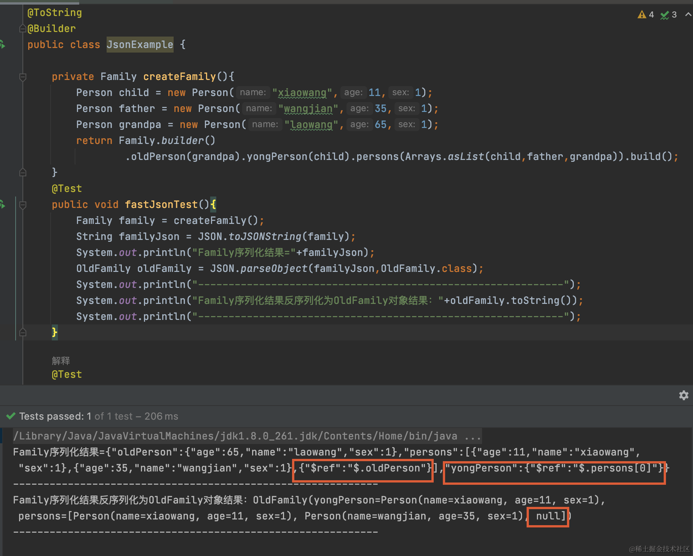Click the toJSONString method call
Screen dimensions: 693x556
point(265,236)
